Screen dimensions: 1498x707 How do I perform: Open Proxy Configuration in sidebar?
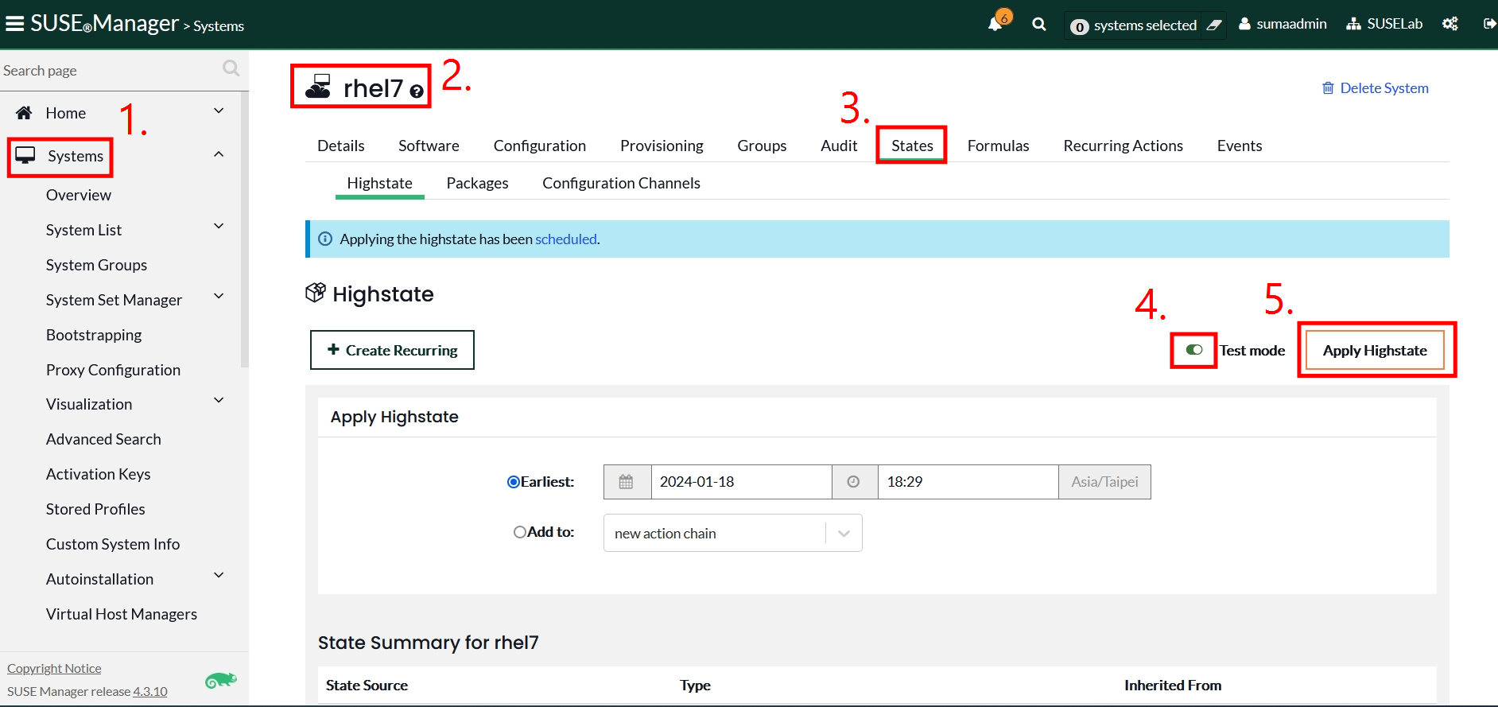tap(113, 370)
